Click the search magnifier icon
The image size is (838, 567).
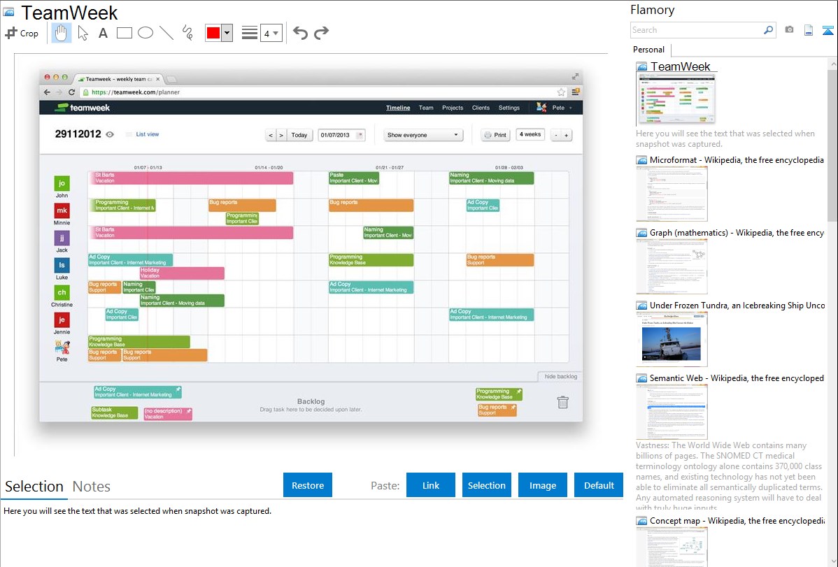click(x=769, y=30)
